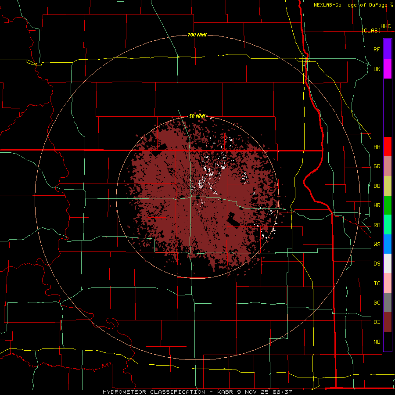Click the UK magenta legend swatch

click(388, 69)
